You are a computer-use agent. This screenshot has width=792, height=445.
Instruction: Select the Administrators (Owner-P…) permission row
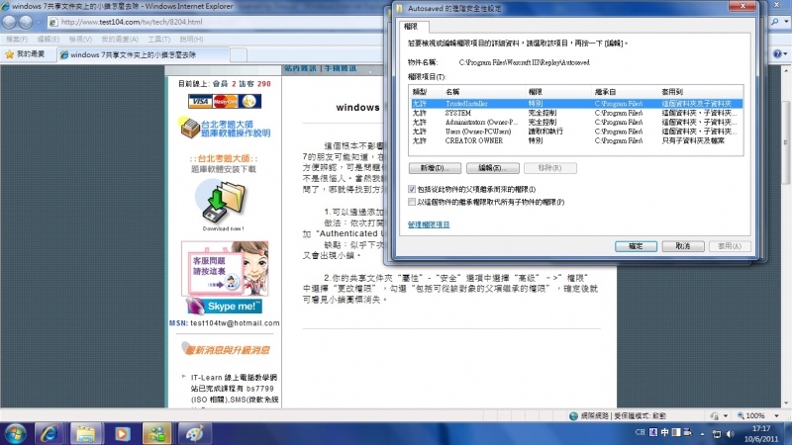click(x=576, y=122)
